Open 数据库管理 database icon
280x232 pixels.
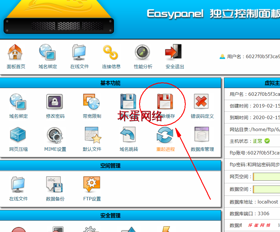pyautogui.click(x=202, y=135)
